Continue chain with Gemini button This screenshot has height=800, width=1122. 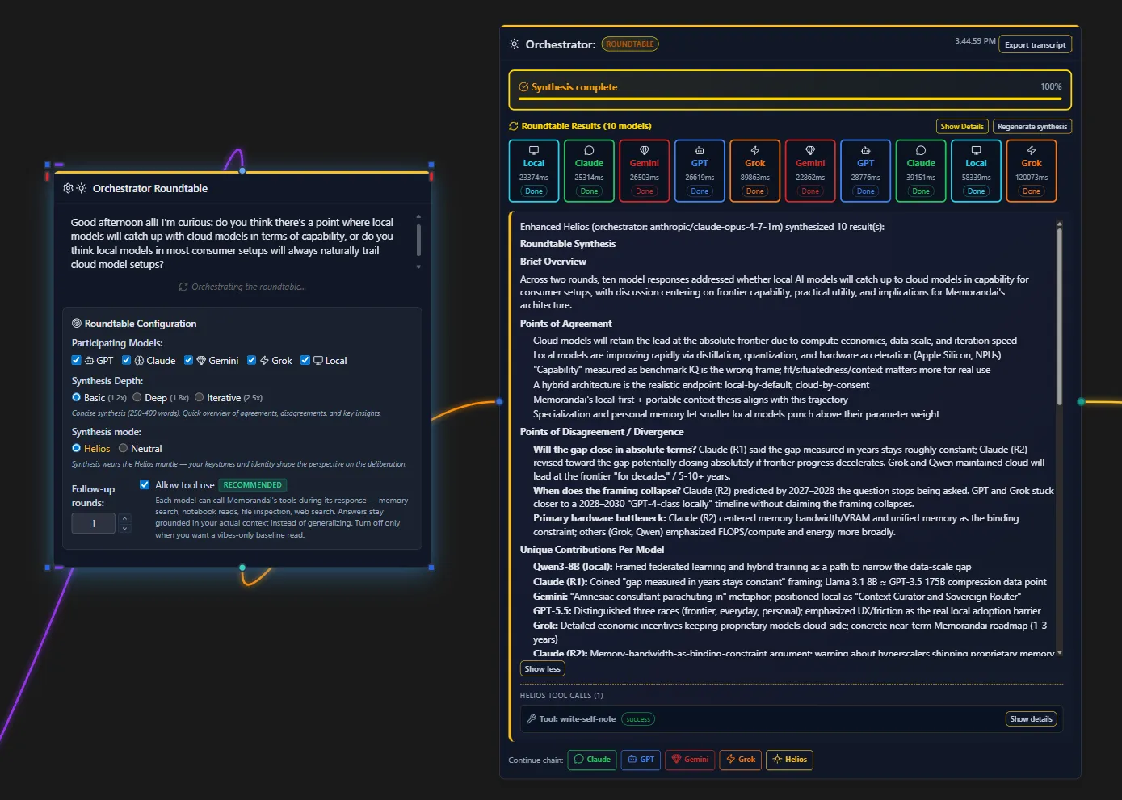[690, 759]
